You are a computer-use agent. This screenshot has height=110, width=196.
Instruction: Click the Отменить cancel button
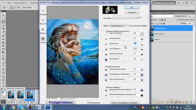[x=132, y=13]
